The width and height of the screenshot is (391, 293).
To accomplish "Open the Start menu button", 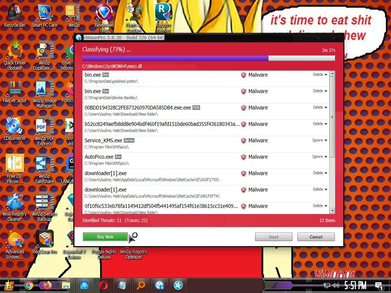I will point(9,285).
